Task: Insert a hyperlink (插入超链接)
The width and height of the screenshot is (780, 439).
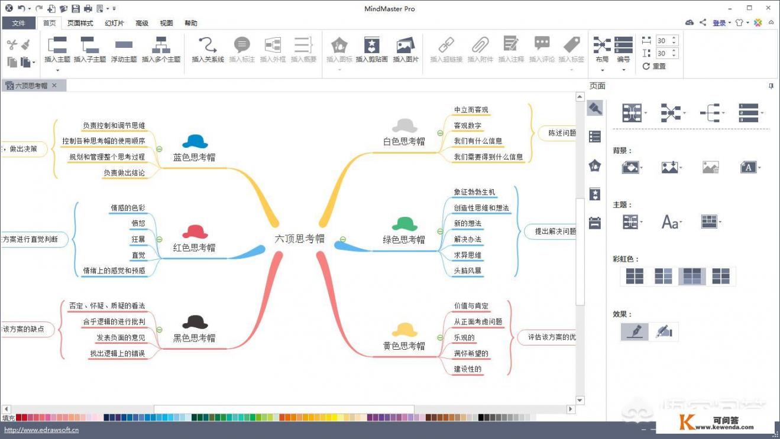Action: click(446, 50)
